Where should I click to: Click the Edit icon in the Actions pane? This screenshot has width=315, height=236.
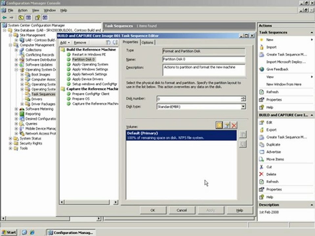pyautogui.click(x=262, y=122)
